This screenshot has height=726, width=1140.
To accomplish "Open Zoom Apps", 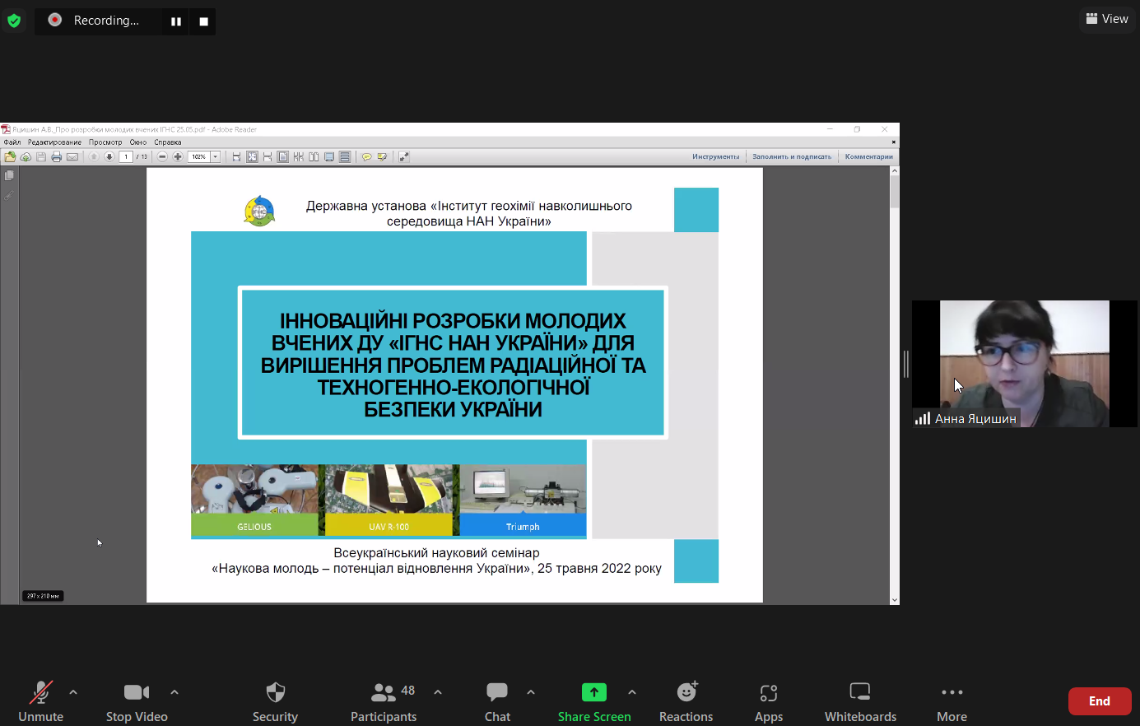I will [768, 701].
